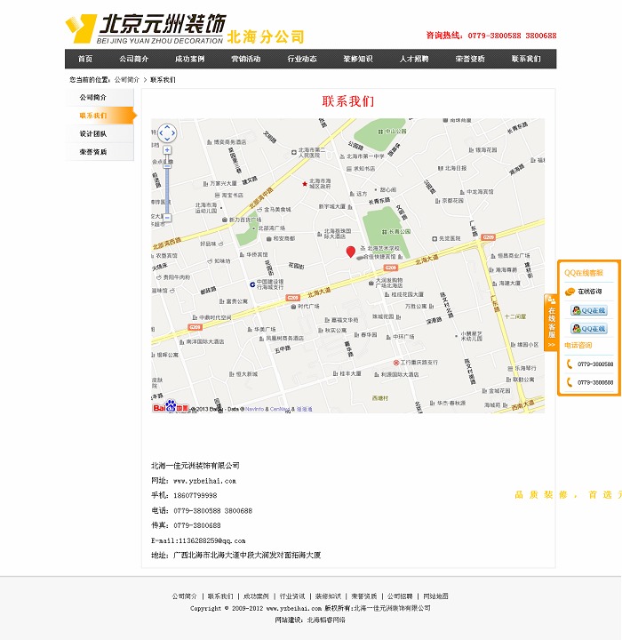Click the Baidu map logo
The width and height of the screenshot is (622, 640).
tap(170, 407)
